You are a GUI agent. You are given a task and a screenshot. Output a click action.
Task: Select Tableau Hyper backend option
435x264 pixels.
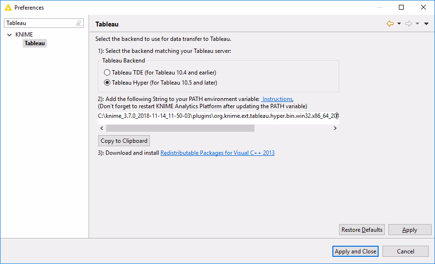point(107,83)
